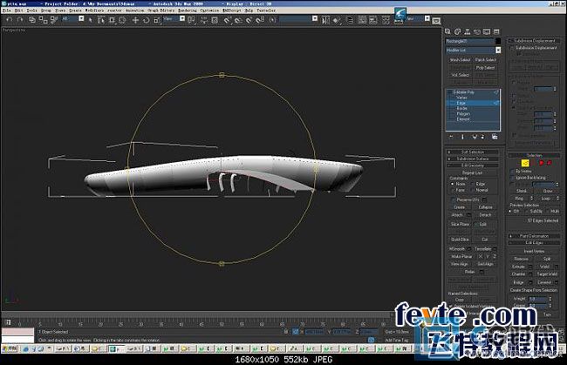Click the Chamfer button in Edit Edges
567x365 pixels.
click(518, 274)
